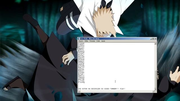Click the vertical scrollbar up arrow

coord(155,43)
